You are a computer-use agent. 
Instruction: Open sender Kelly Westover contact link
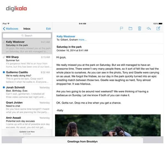[x=66, y=36]
